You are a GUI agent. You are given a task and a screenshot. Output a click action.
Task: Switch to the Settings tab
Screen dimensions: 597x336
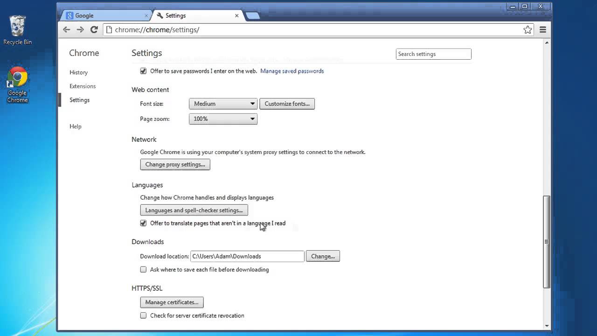[198, 15]
